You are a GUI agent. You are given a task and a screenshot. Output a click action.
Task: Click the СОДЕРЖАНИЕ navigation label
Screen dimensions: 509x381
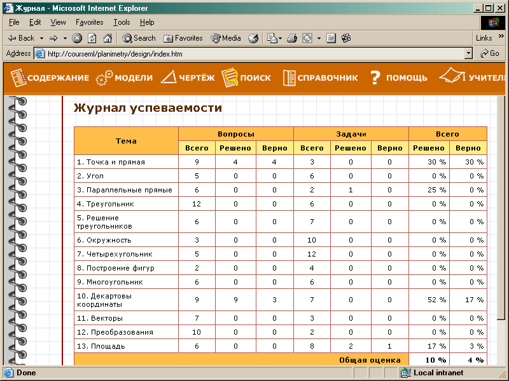coord(58,78)
